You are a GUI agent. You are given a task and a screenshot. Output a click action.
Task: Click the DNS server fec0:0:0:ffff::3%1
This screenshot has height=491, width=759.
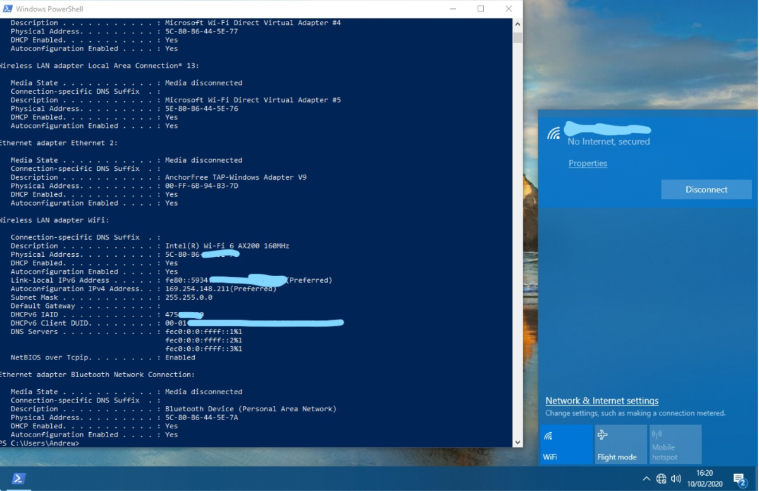point(204,349)
